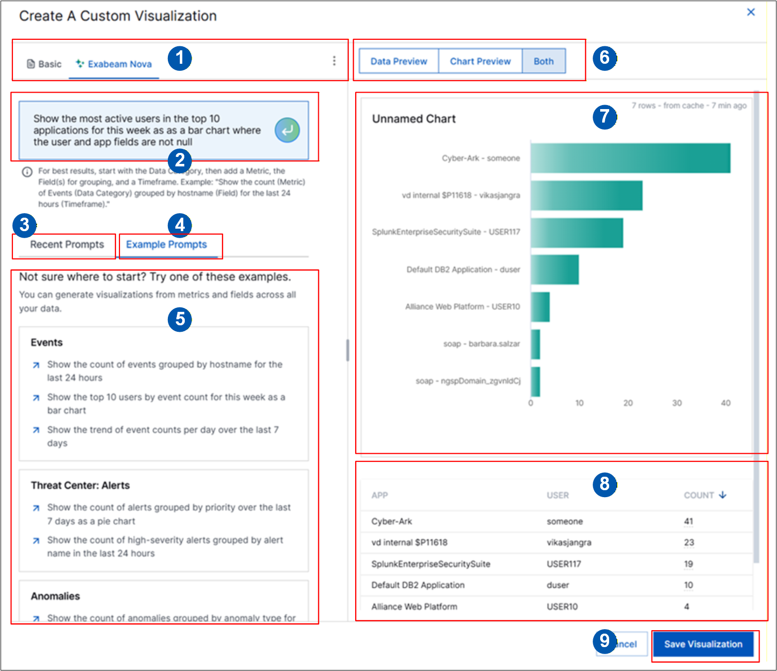Image resolution: width=777 pixels, height=671 pixels.
Task: Close the Create A Custom Visualization dialog
Action: [751, 12]
